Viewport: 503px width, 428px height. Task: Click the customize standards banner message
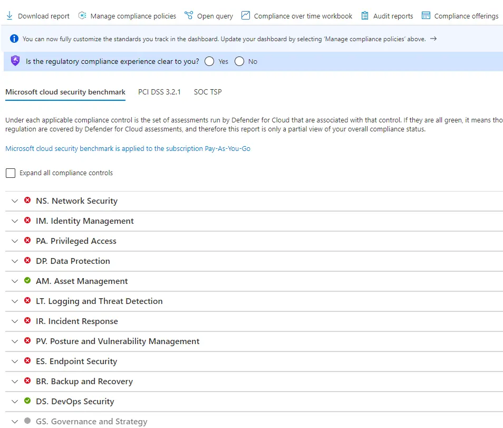(224, 39)
